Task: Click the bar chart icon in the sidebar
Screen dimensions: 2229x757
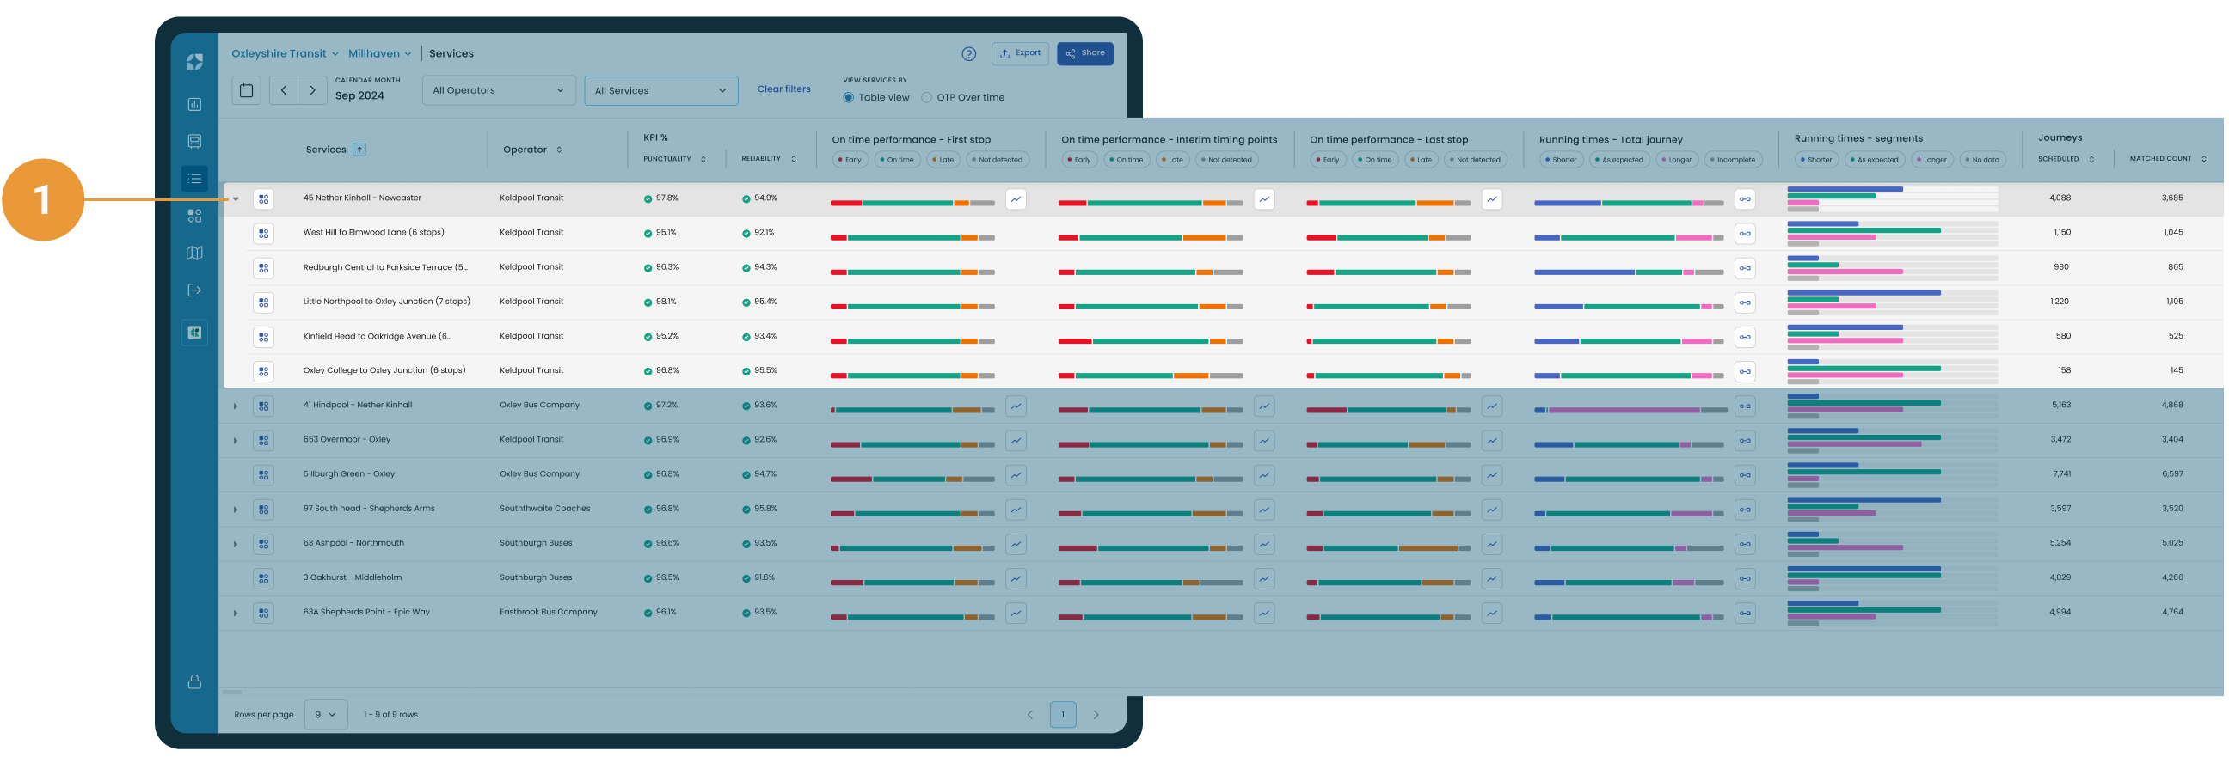Action: (194, 105)
